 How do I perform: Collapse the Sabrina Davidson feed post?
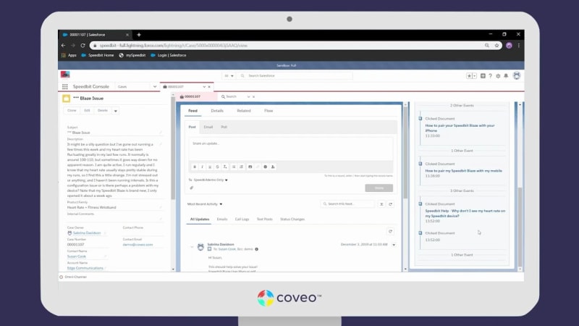tap(192, 246)
